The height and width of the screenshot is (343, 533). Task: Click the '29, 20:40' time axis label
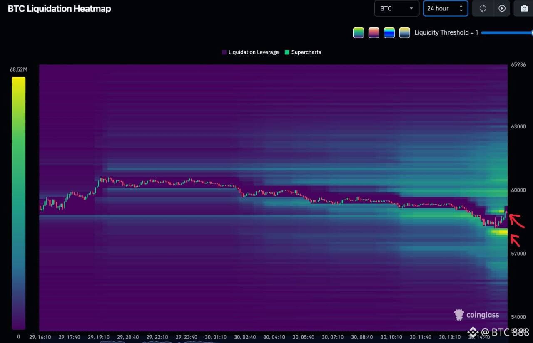128,337
